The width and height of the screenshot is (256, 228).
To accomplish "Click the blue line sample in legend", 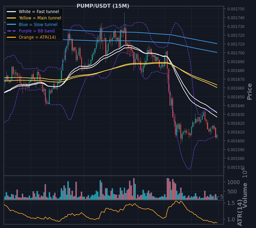I will click(11, 25).
